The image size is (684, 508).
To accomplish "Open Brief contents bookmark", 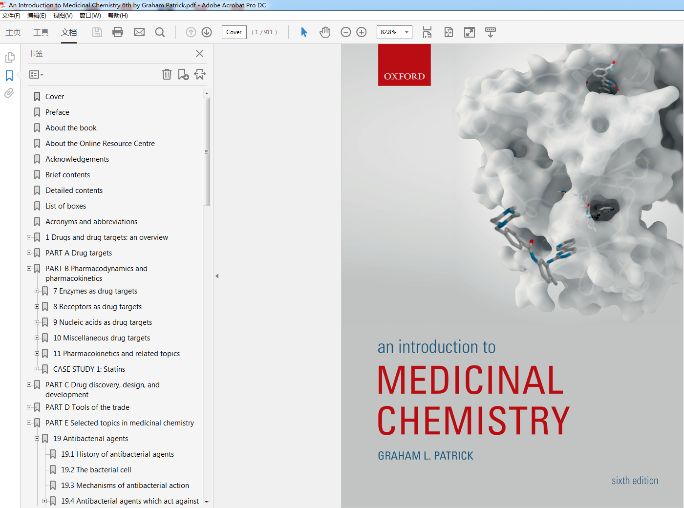I will (x=67, y=175).
